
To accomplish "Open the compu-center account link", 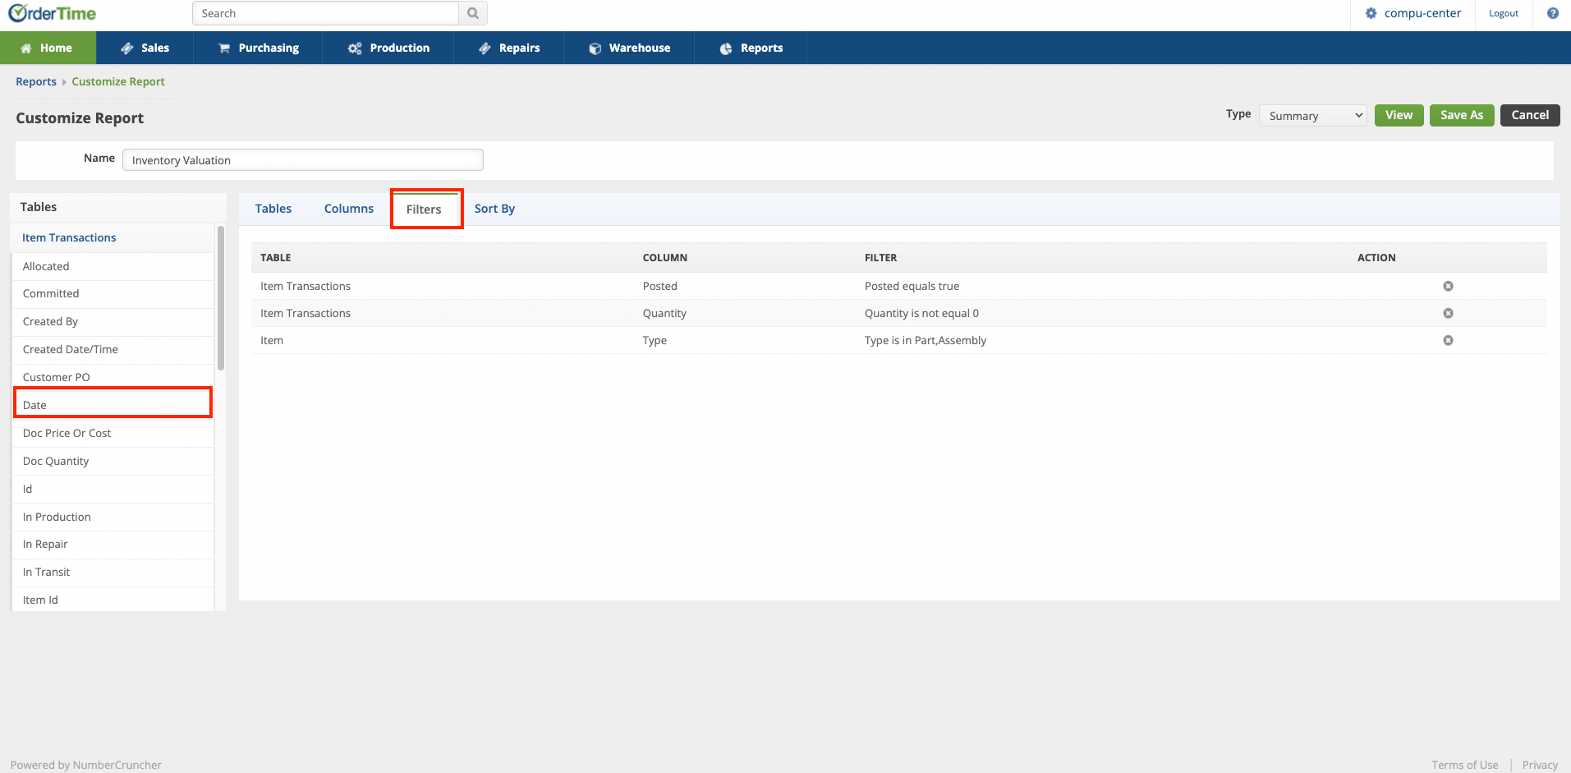I will (x=1422, y=13).
